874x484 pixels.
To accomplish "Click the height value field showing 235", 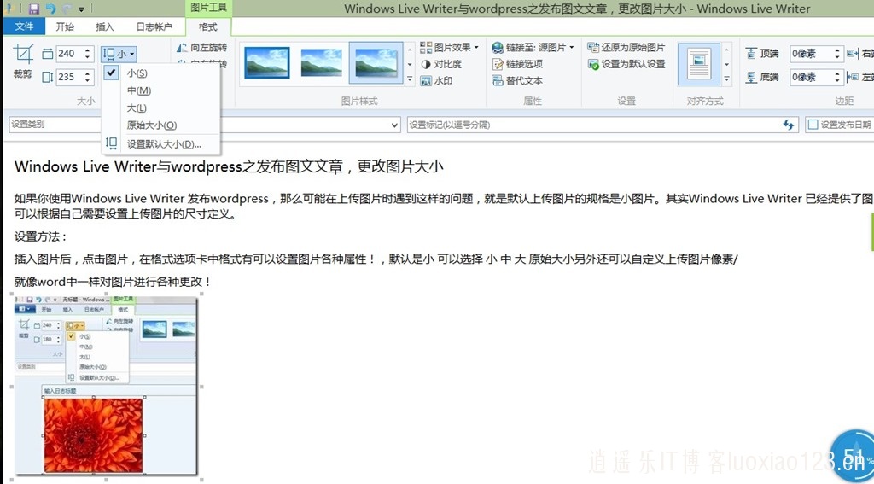I will click(68, 76).
